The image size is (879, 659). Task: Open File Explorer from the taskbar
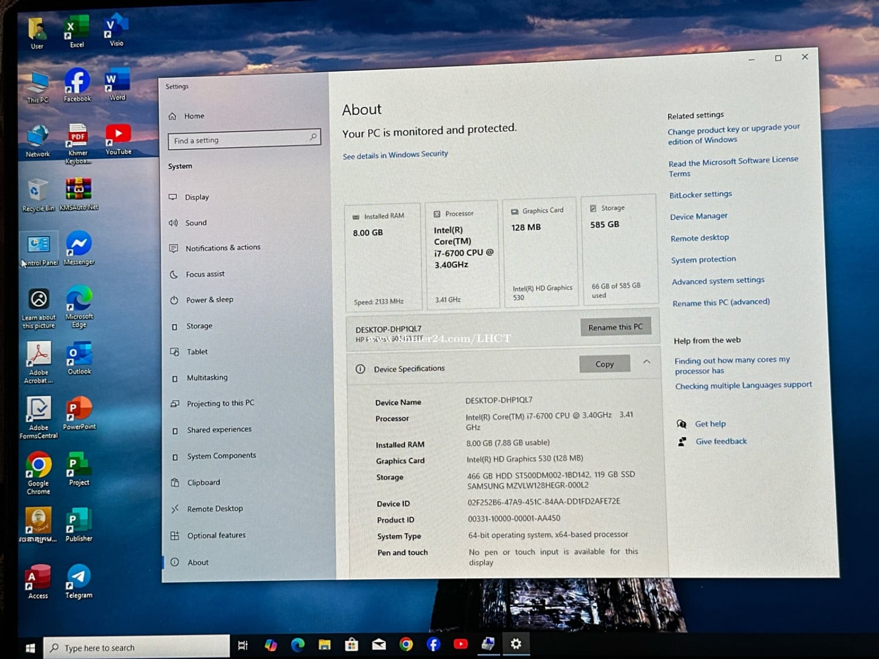(x=325, y=645)
